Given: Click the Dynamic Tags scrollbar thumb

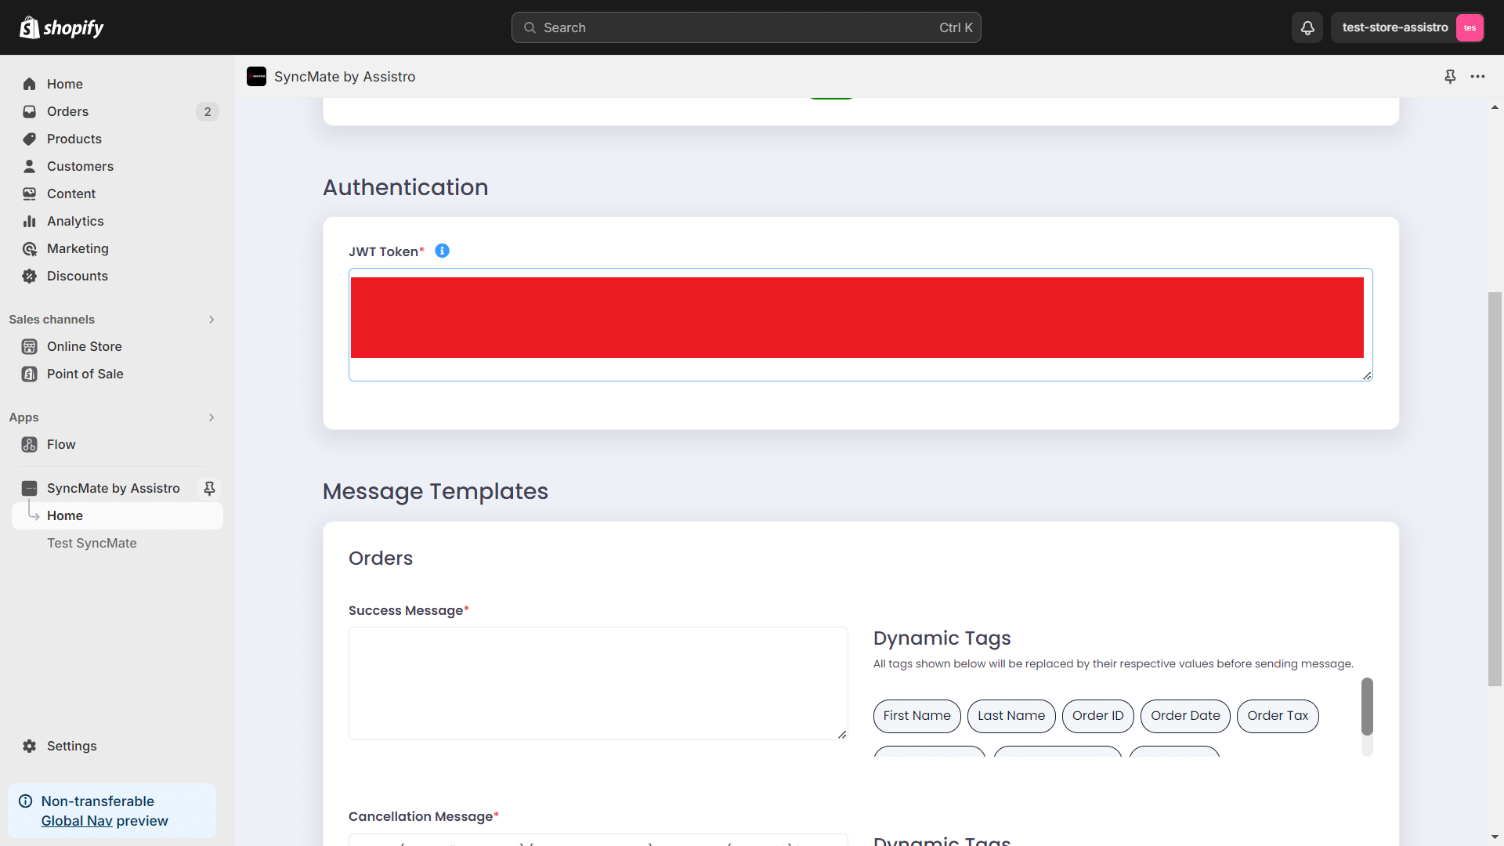Looking at the screenshot, I should (1367, 706).
